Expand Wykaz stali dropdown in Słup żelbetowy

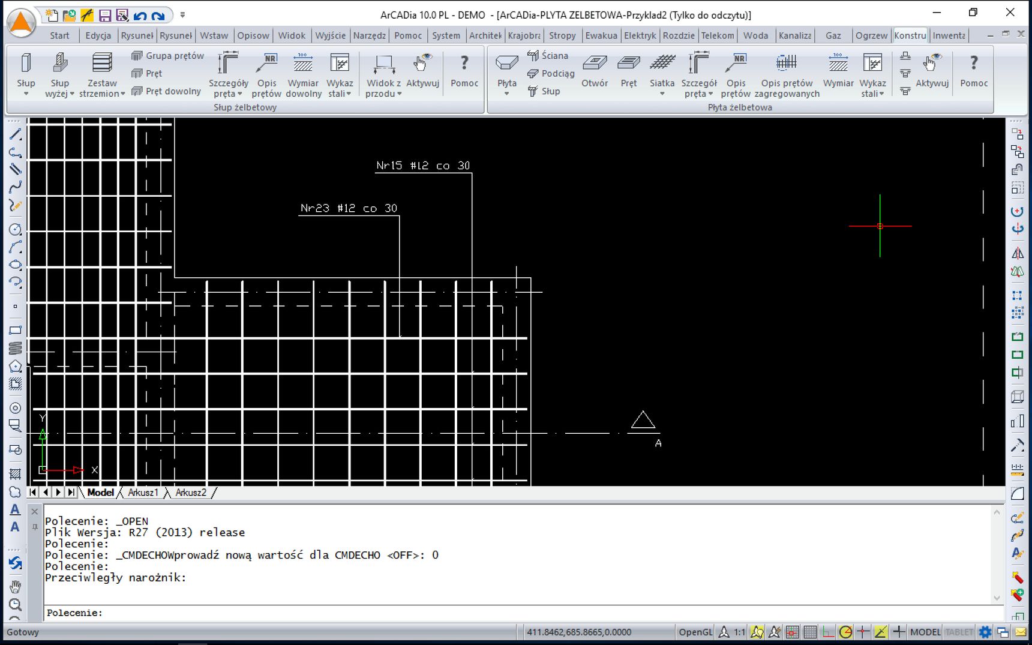pyautogui.click(x=349, y=94)
